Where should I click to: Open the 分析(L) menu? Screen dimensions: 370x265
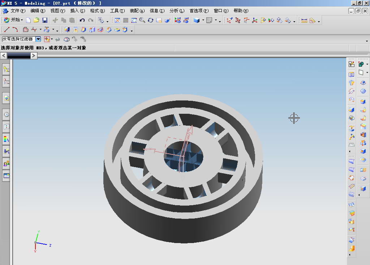click(177, 11)
